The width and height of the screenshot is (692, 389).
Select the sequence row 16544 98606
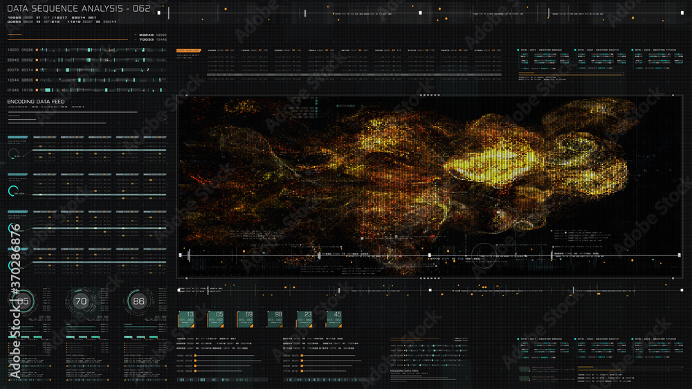(87, 80)
